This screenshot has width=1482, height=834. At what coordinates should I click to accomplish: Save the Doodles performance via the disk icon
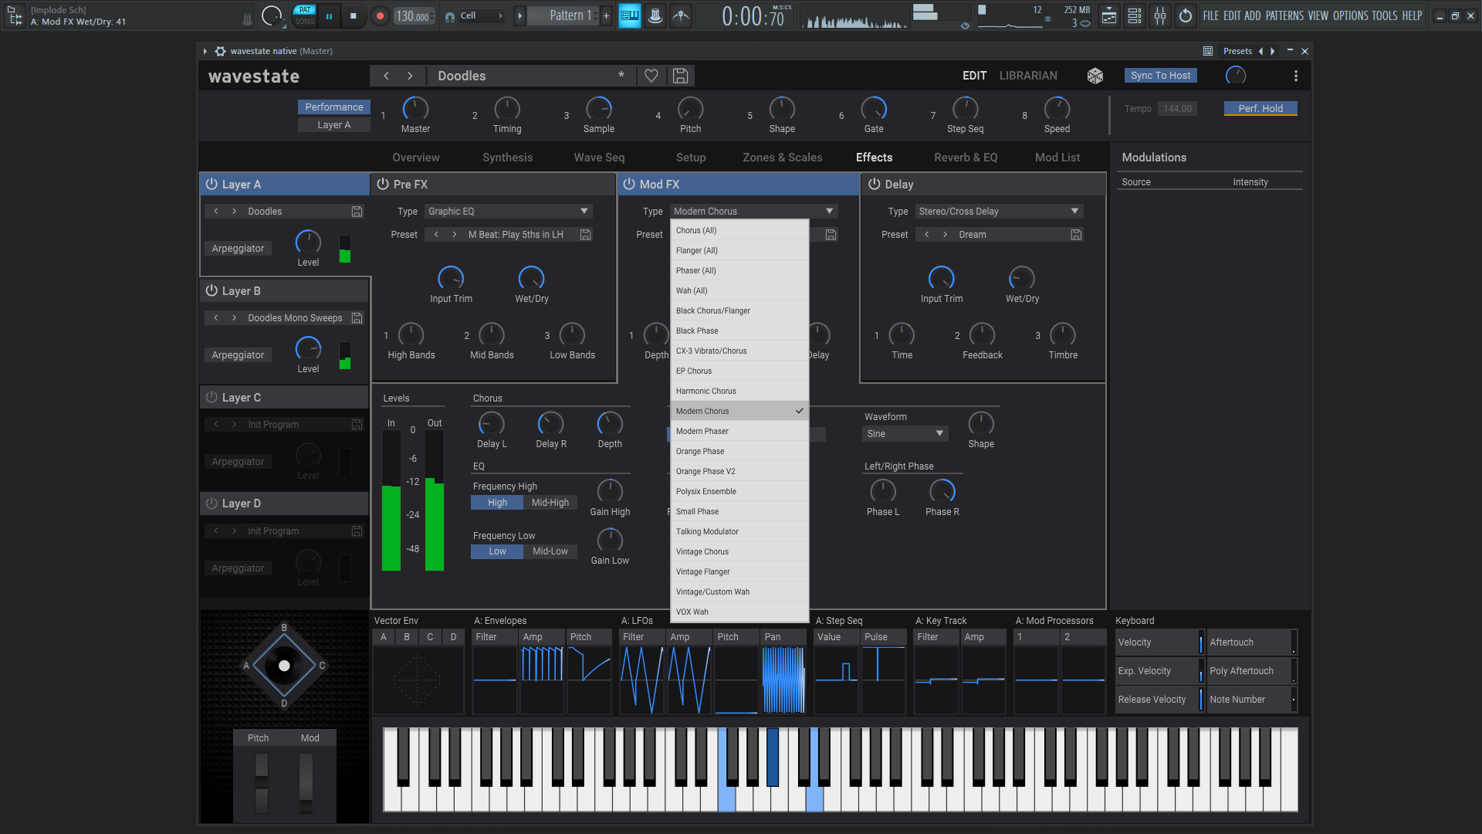click(680, 76)
